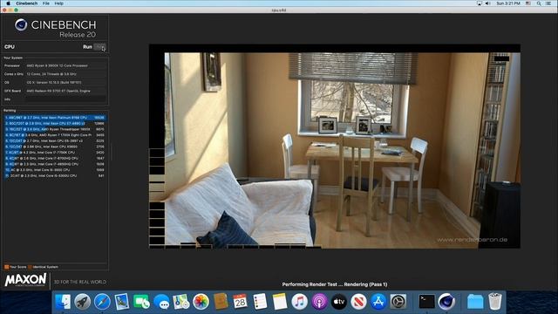Open the Mail stamp icon in dock

point(122,302)
